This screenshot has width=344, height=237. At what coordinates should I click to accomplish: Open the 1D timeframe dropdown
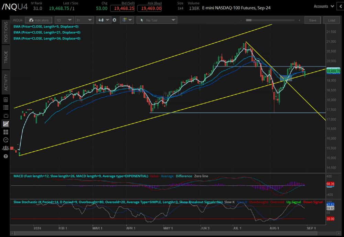(x=64, y=20)
